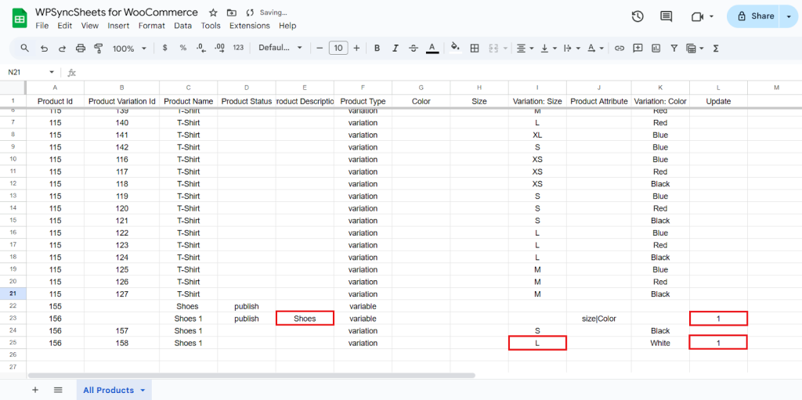Open the zoom 100% dropdown
Screen dimensions: 802x400
coord(129,48)
